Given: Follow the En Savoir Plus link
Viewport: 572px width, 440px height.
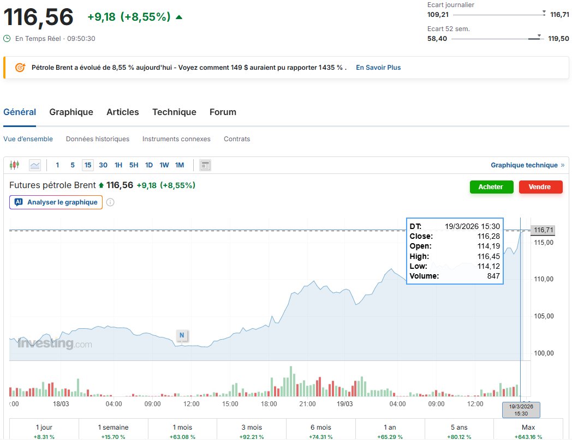Looking at the screenshot, I should click(x=378, y=68).
